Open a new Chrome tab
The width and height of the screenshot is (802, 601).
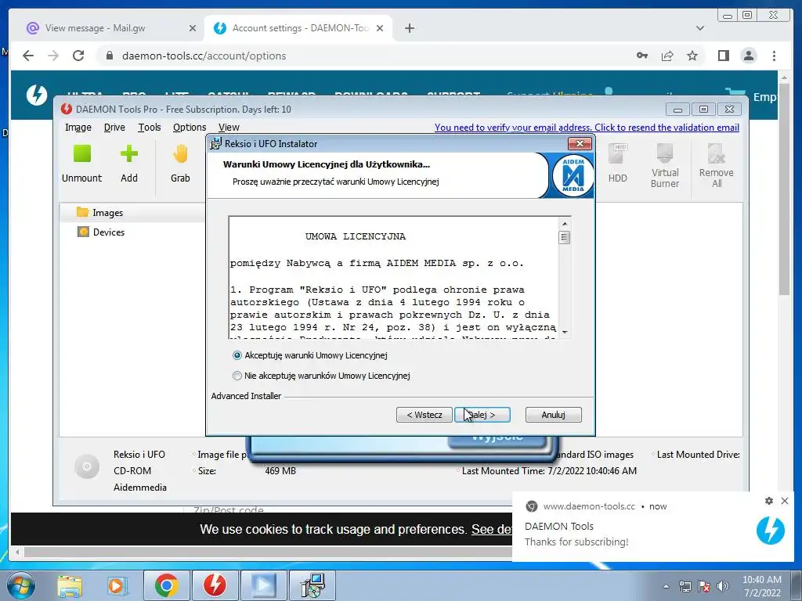tap(409, 28)
